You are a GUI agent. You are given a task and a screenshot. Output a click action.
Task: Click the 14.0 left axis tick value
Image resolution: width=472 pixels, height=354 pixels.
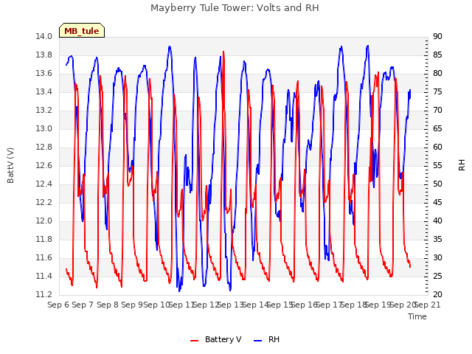(44, 36)
